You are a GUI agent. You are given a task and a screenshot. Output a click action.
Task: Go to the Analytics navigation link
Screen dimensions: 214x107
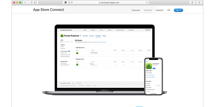(x=160, y=10)
